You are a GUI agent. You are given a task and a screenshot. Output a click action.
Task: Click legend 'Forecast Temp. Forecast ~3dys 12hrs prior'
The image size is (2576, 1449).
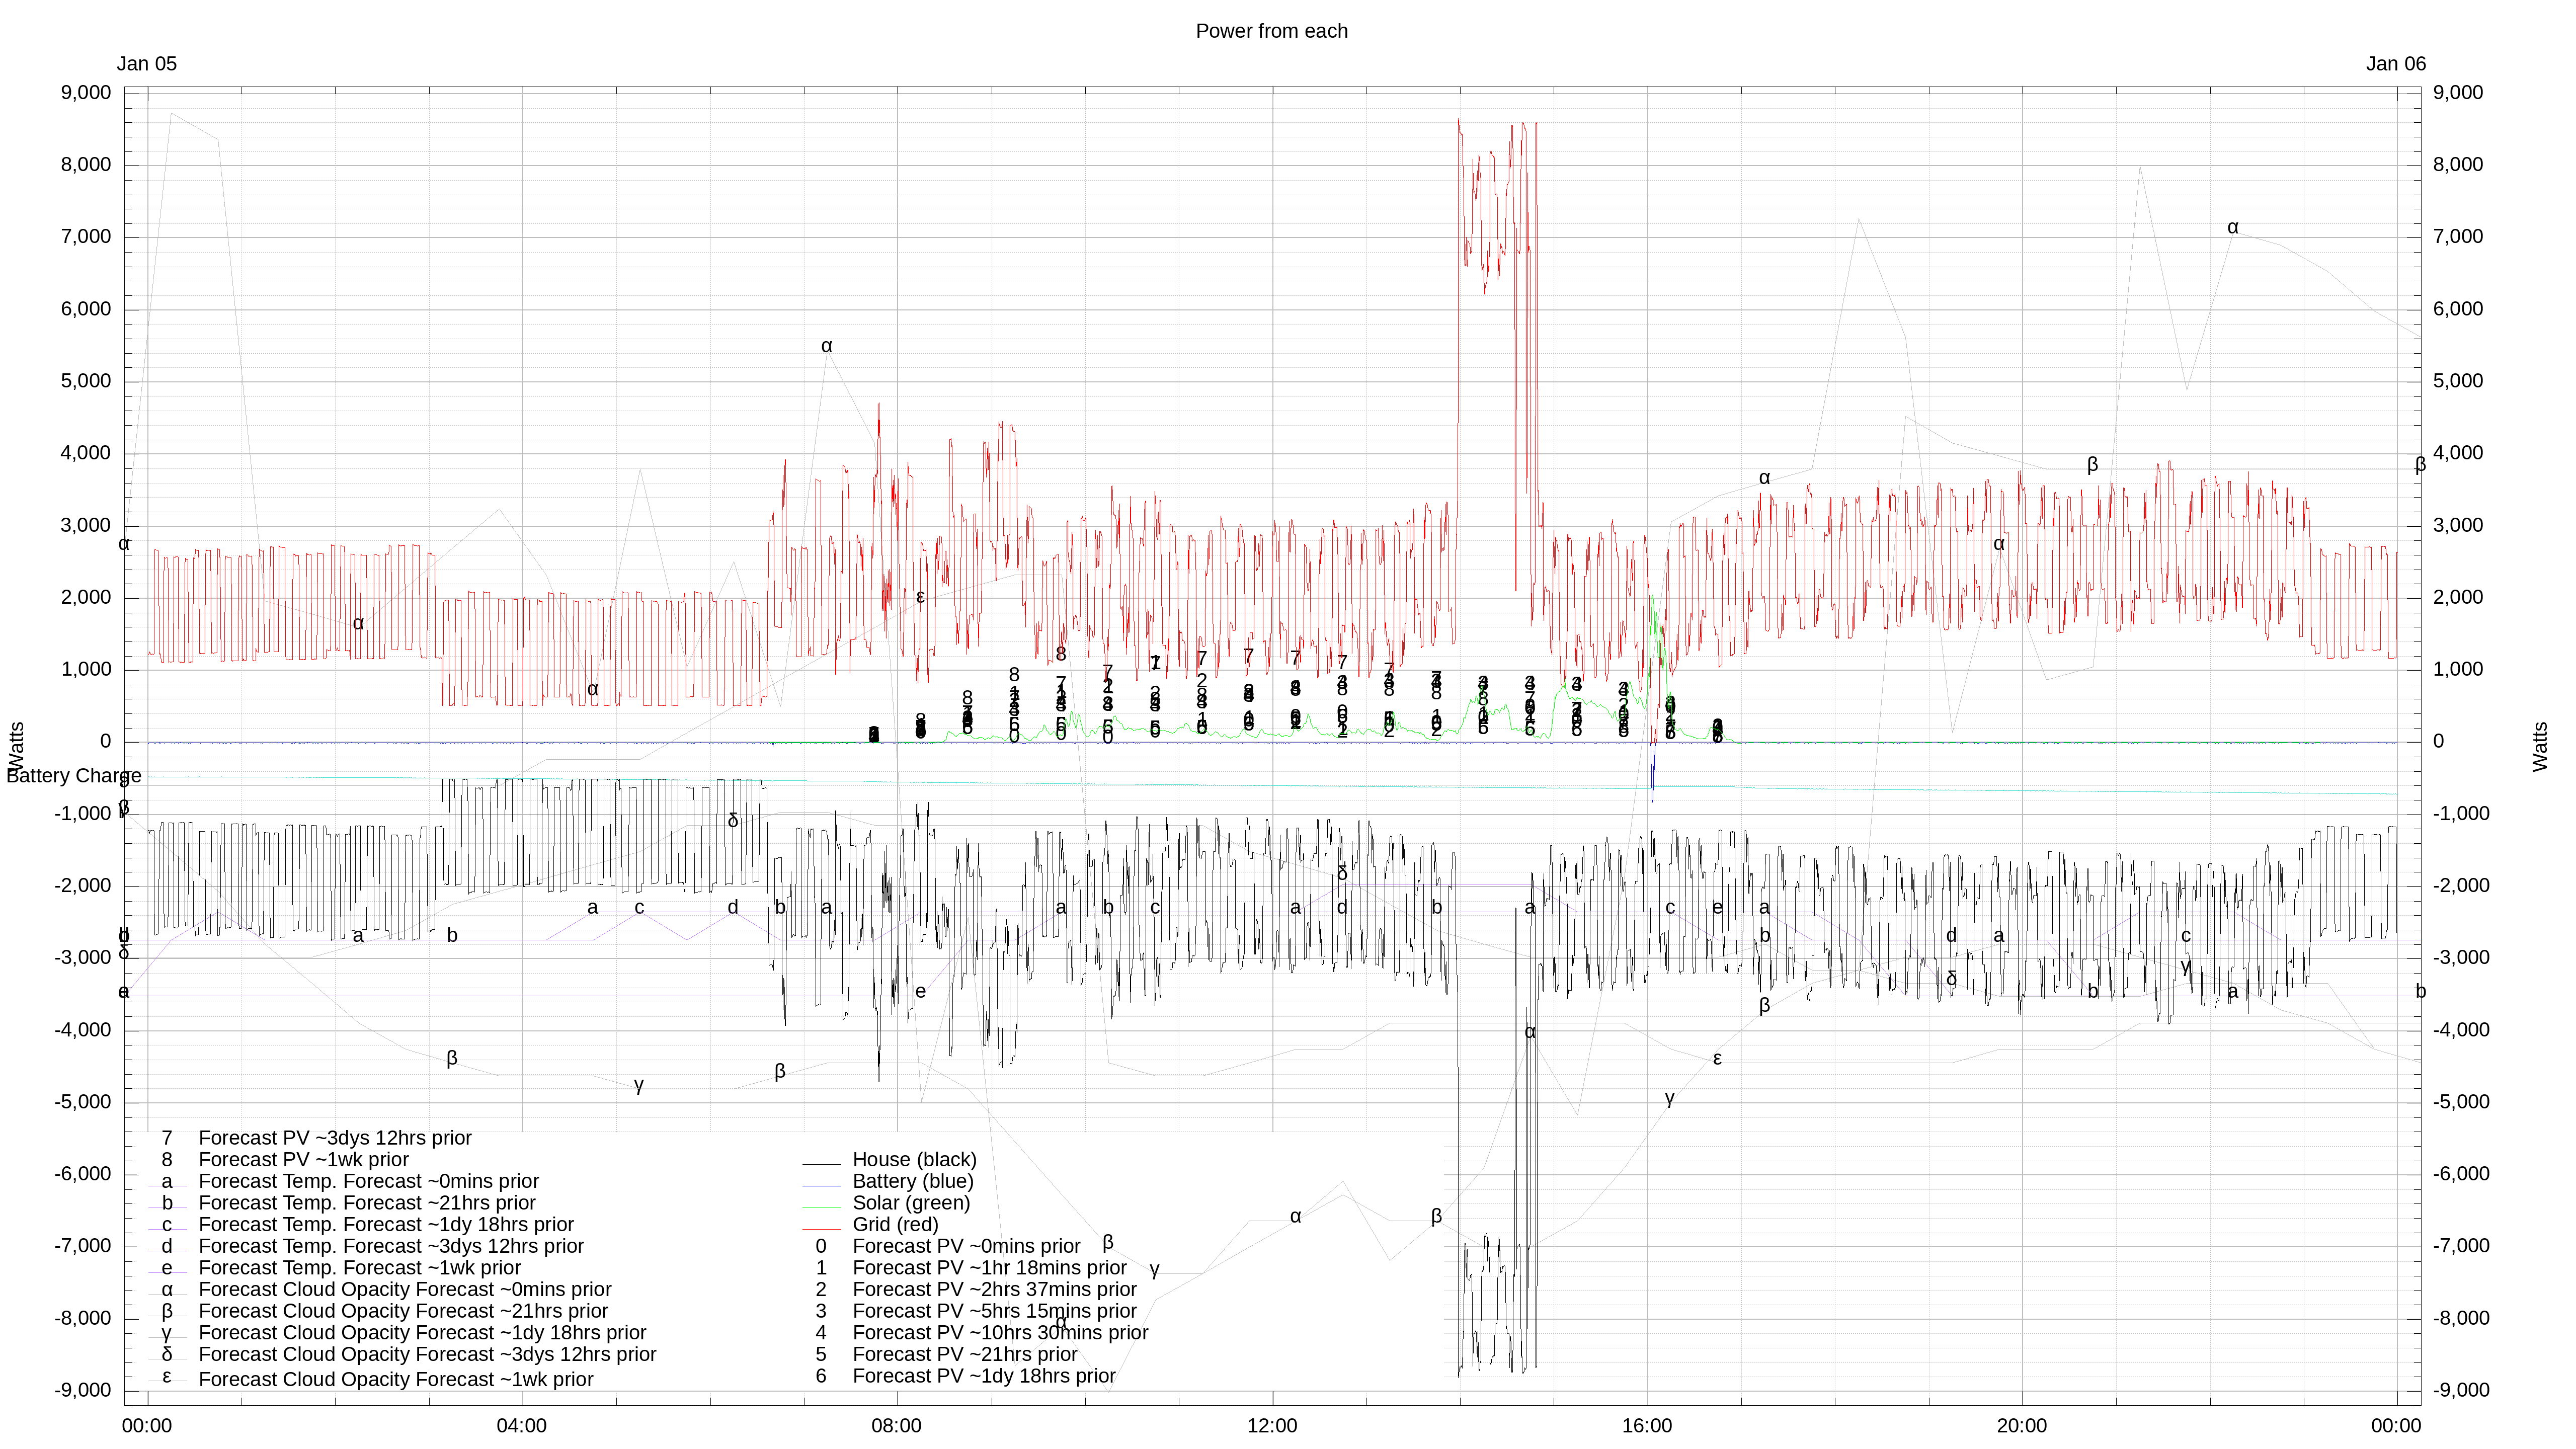click(x=391, y=1246)
